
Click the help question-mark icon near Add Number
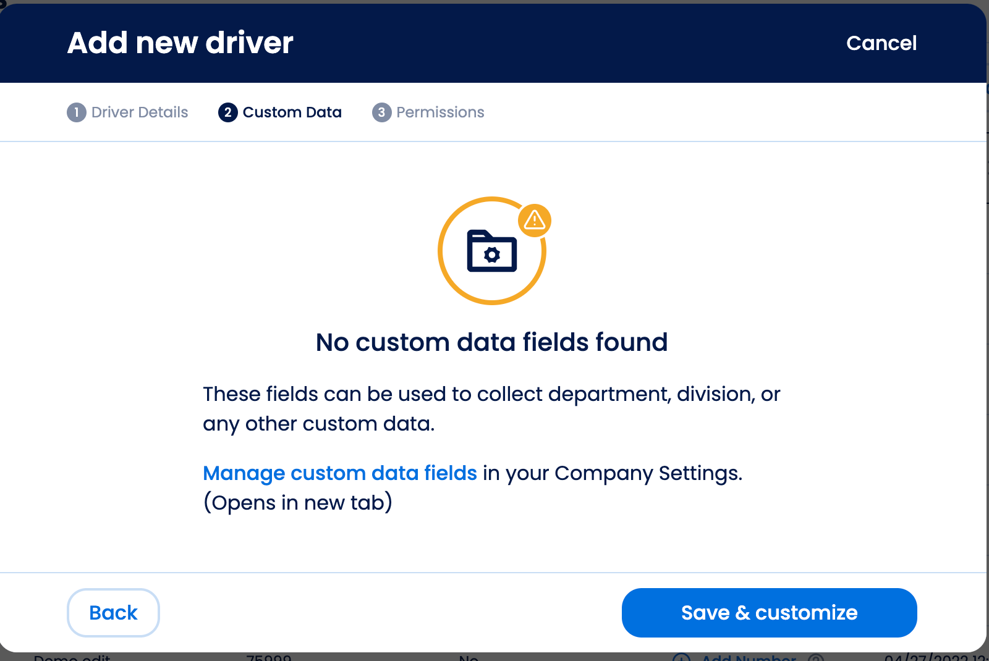(816, 659)
